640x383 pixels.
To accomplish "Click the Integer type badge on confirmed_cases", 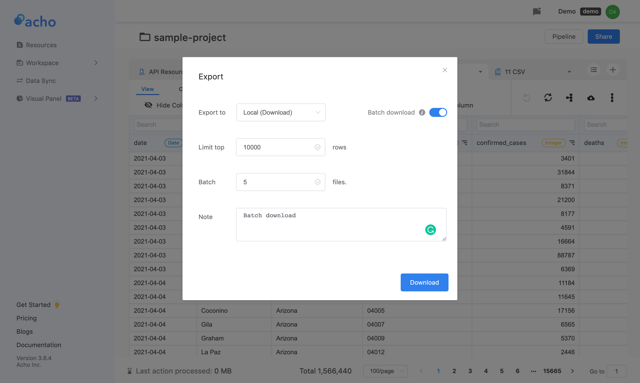I will pos(554,143).
